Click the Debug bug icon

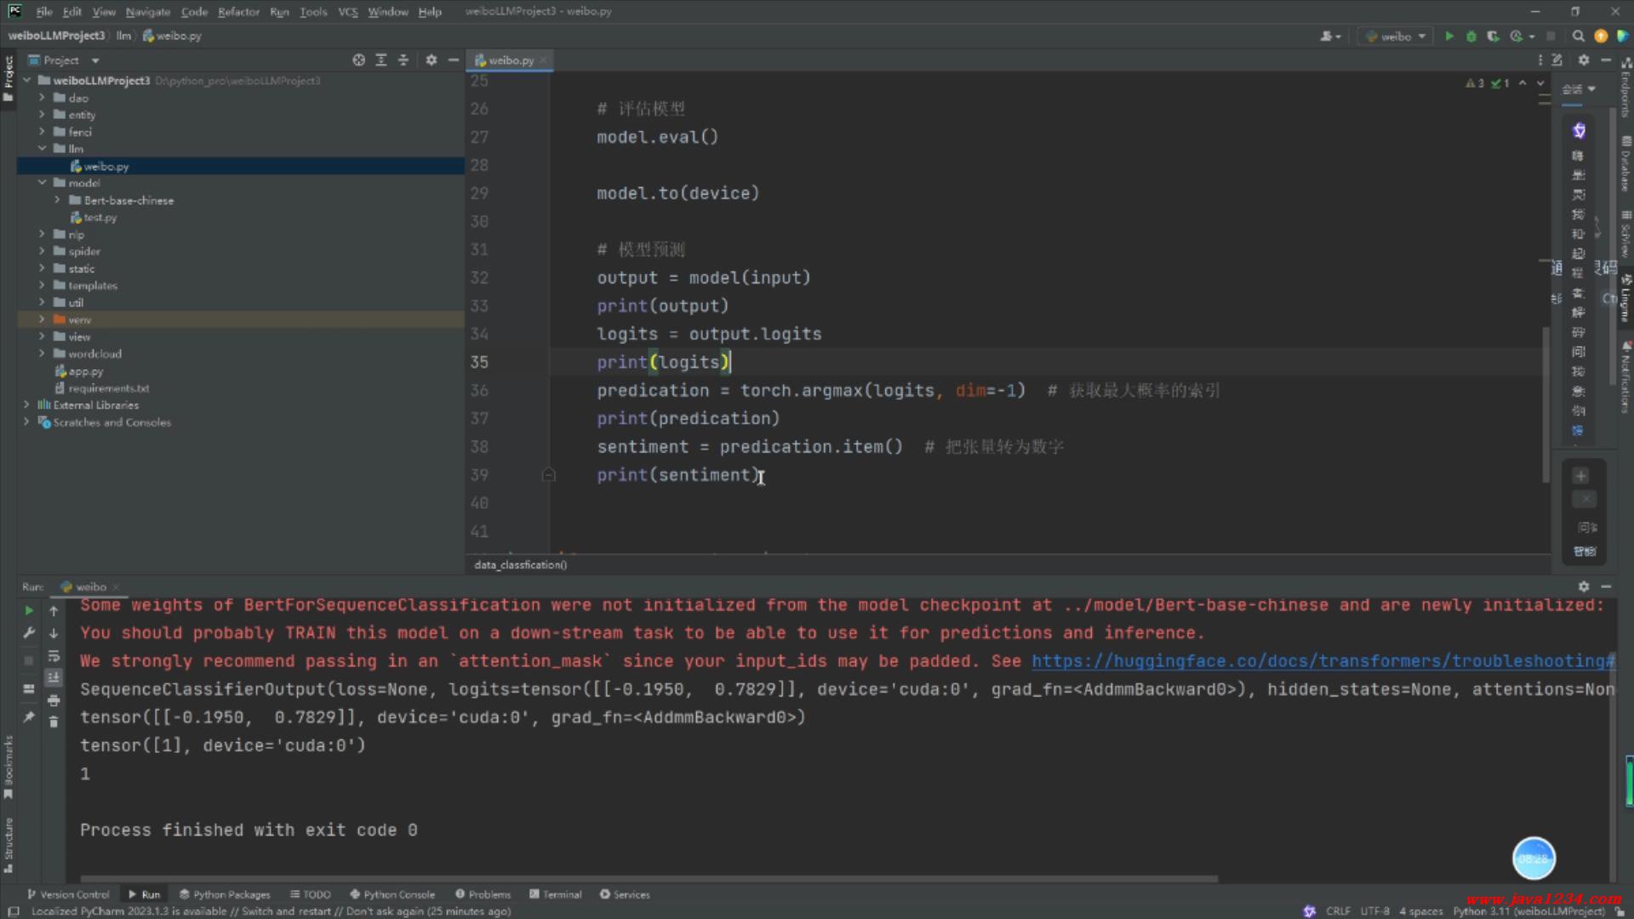1471,36
